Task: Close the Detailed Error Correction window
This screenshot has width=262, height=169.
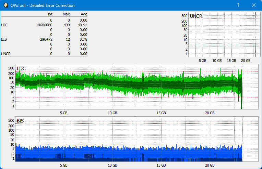Action: pos(254,5)
